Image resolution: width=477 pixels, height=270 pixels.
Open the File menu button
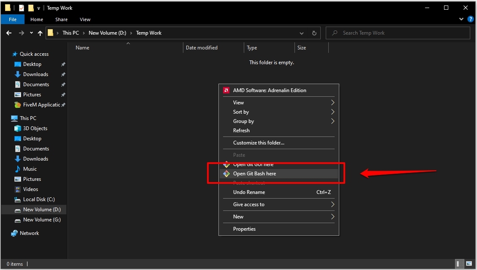(x=13, y=19)
